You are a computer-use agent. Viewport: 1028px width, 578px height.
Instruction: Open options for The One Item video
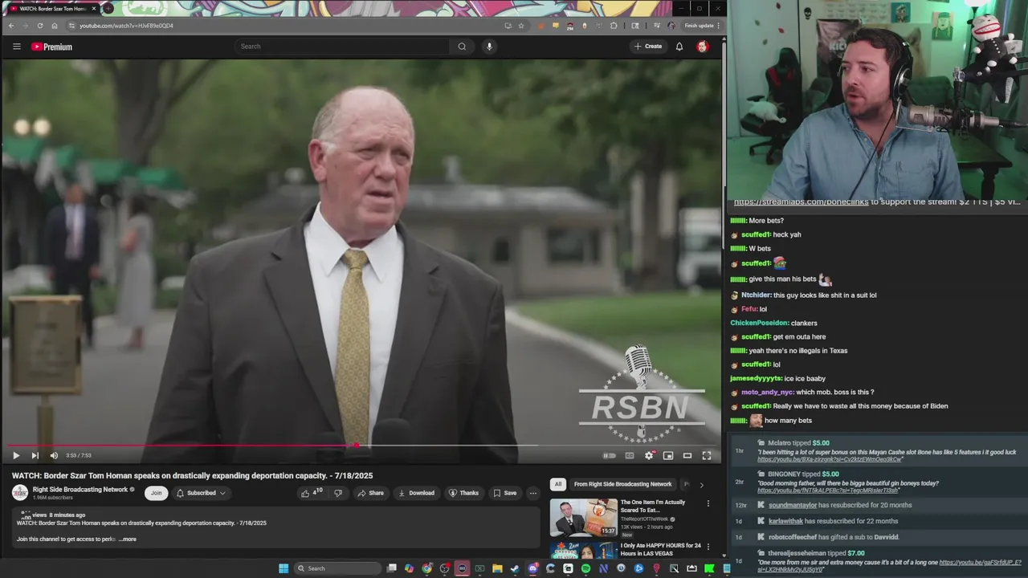pyautogui.click(x=708, y=503)
